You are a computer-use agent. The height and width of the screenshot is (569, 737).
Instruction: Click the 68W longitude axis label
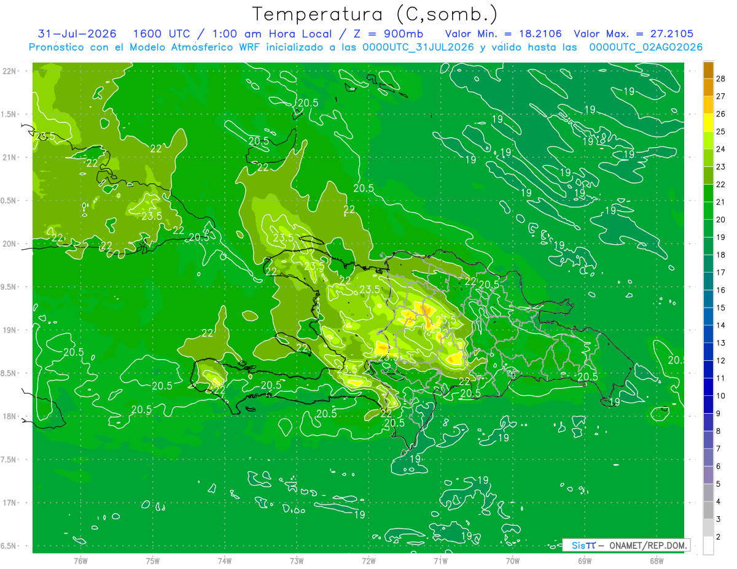[656, 561]
